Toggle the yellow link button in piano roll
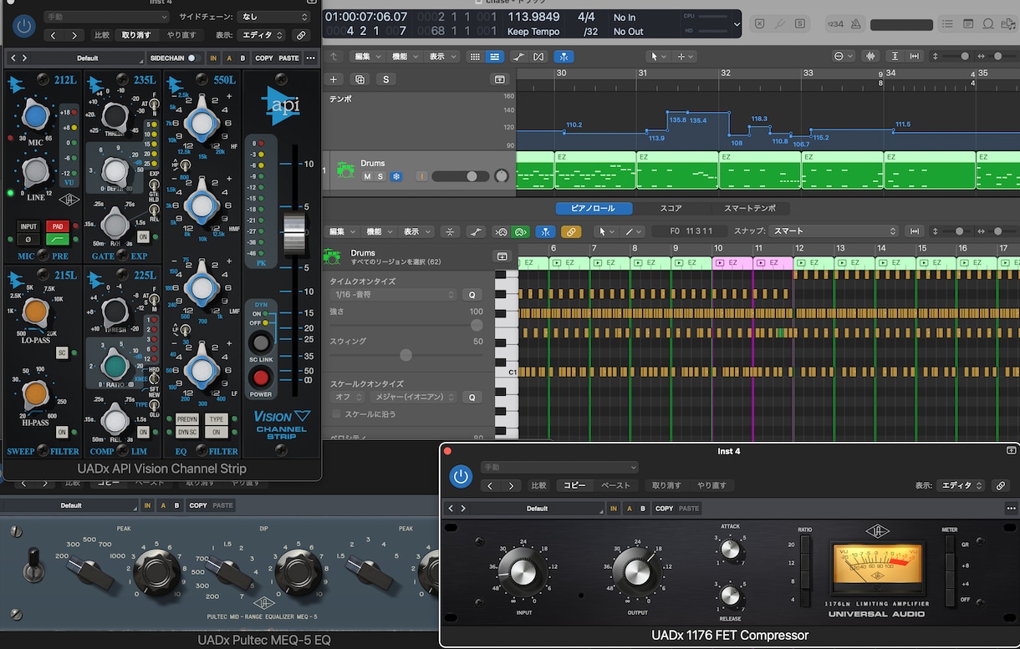The height and width of the screenshot is (649, 1020). click(x=571, y=231)
